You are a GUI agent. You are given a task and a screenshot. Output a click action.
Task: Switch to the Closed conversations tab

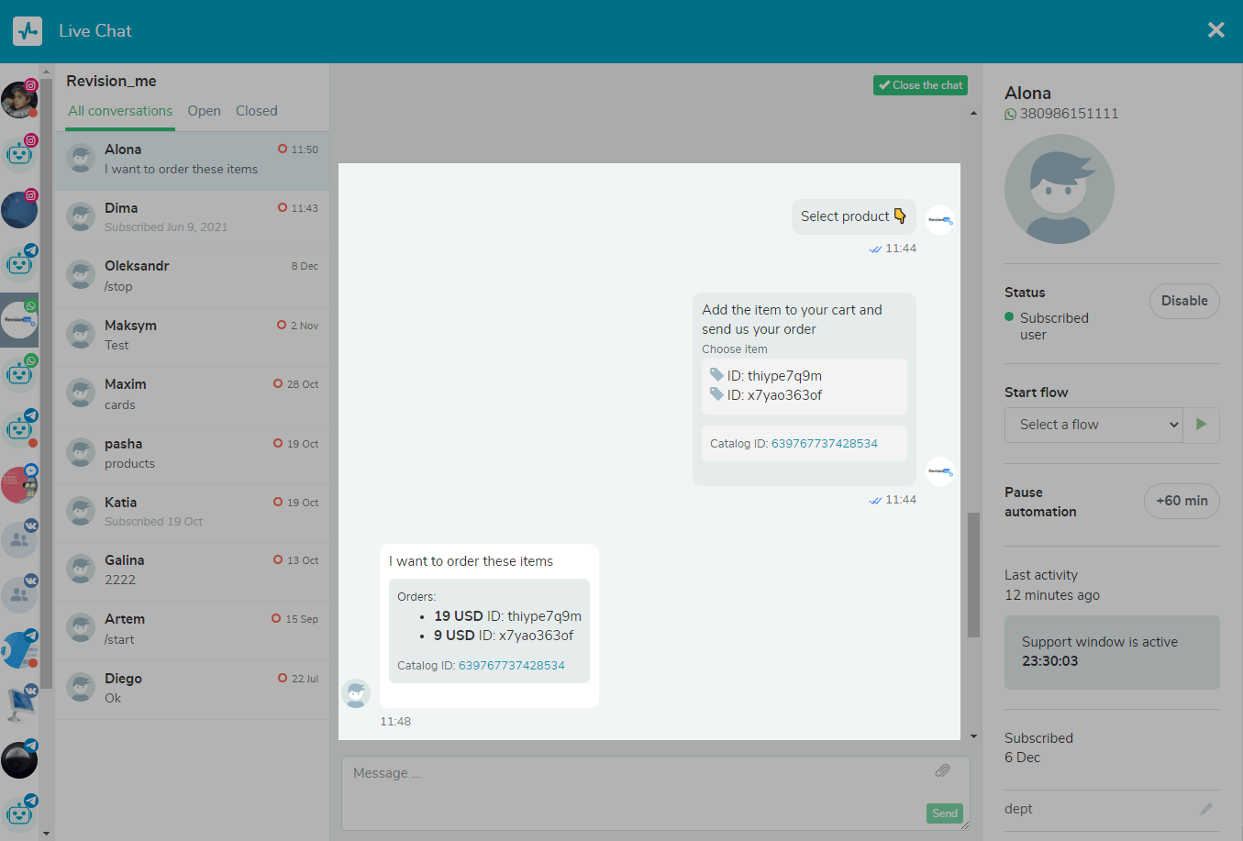click(257, 111)
